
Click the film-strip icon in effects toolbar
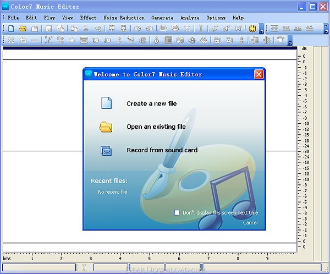pos(168,40)
